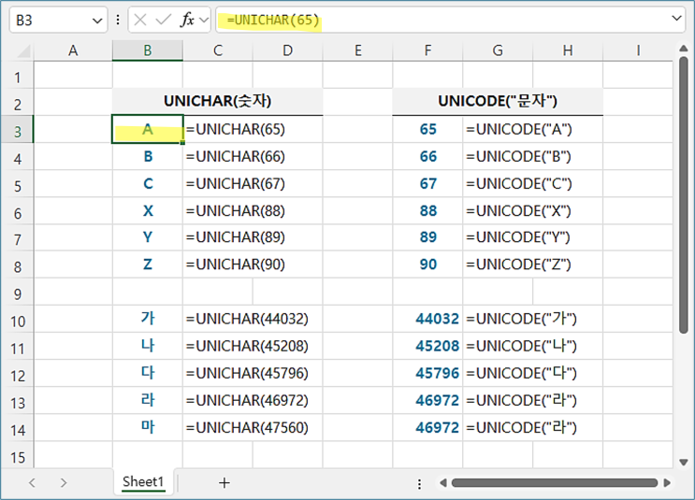Select column H header

tap(568, 50)
